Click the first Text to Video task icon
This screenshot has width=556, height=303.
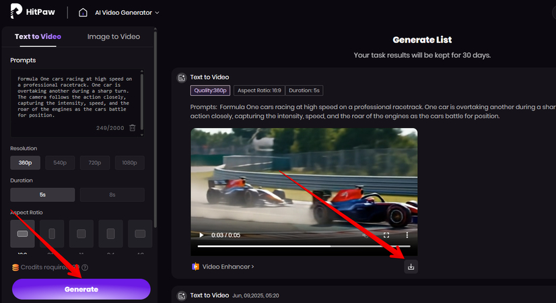(x=182, y=77)
